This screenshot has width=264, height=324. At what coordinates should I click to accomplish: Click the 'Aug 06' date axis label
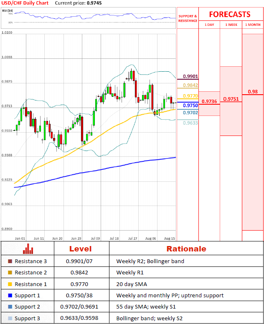tap(150, 239)
